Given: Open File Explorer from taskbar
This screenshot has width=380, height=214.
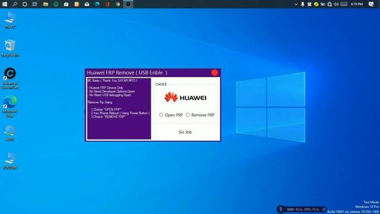Looking at the screenshot, I should (46, 4).
